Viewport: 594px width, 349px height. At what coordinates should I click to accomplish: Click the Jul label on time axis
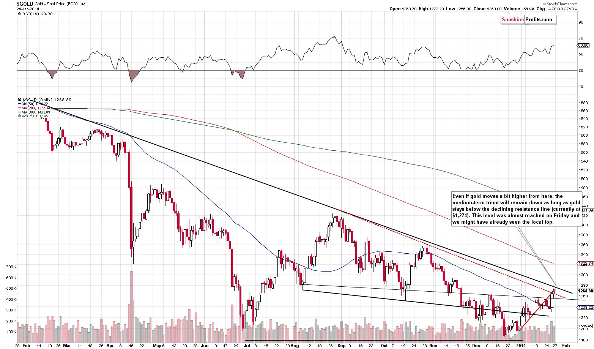pos(247,346)
